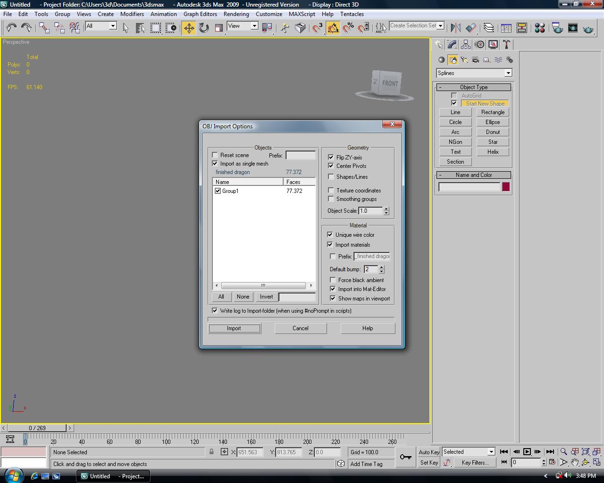Click the object color swatch
604x483 pixels.
[506, 187]
